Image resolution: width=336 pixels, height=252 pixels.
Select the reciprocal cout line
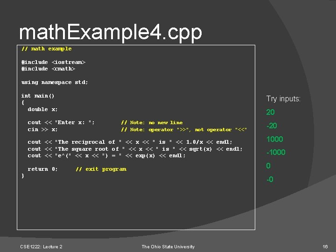pyautogui.click(x=130, y=142)
